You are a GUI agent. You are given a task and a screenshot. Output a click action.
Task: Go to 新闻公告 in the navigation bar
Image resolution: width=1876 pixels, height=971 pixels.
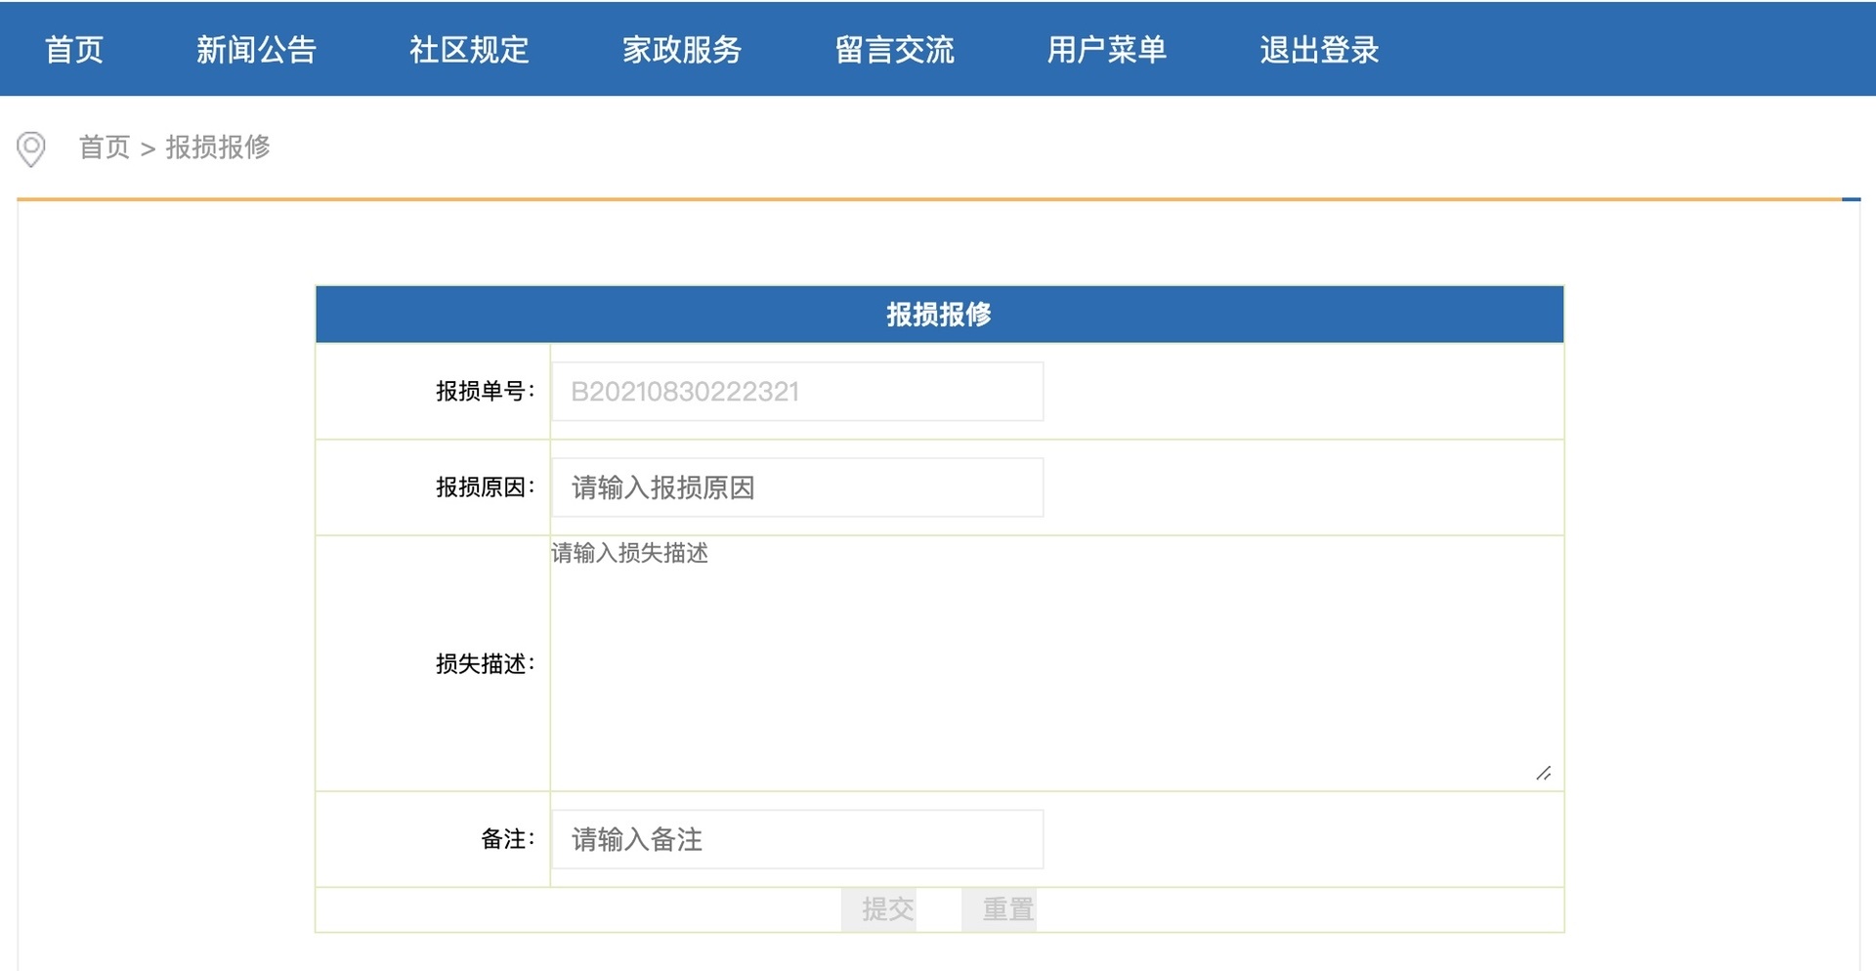[256, 50]
